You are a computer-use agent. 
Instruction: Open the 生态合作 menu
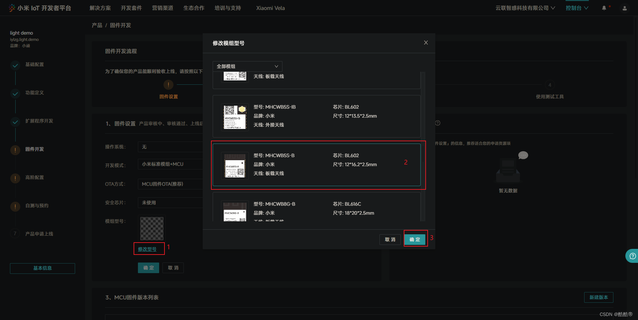pyautogui.click(x=194, y=8)
